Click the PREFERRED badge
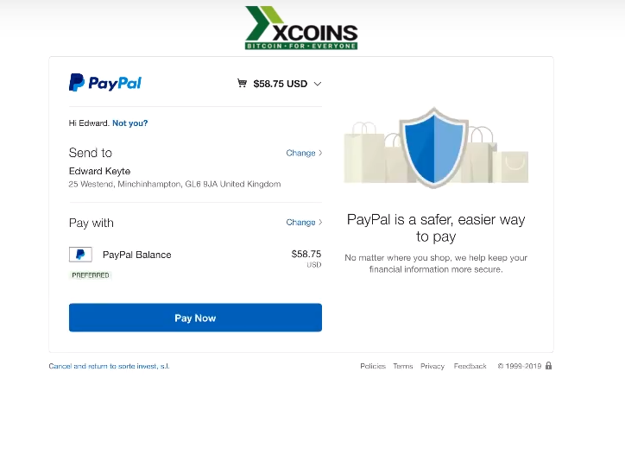Screen dimensions: 625x460 pos(91,275)
